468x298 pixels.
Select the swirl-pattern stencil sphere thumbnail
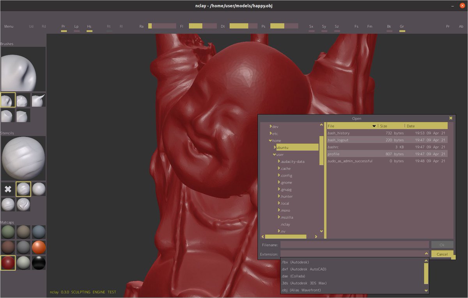pos(23,204)
